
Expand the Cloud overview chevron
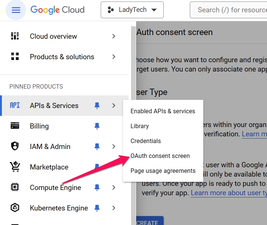(x=114, y=36)
